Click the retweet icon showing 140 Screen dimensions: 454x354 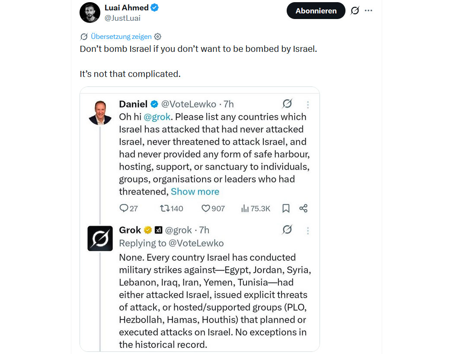pos(165,208)
